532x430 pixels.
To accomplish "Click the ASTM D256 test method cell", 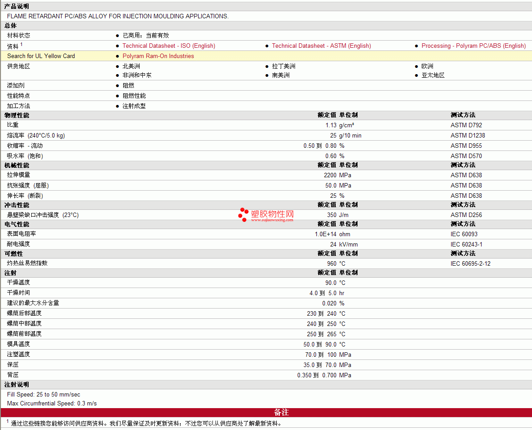I will [x=466, y=215].
